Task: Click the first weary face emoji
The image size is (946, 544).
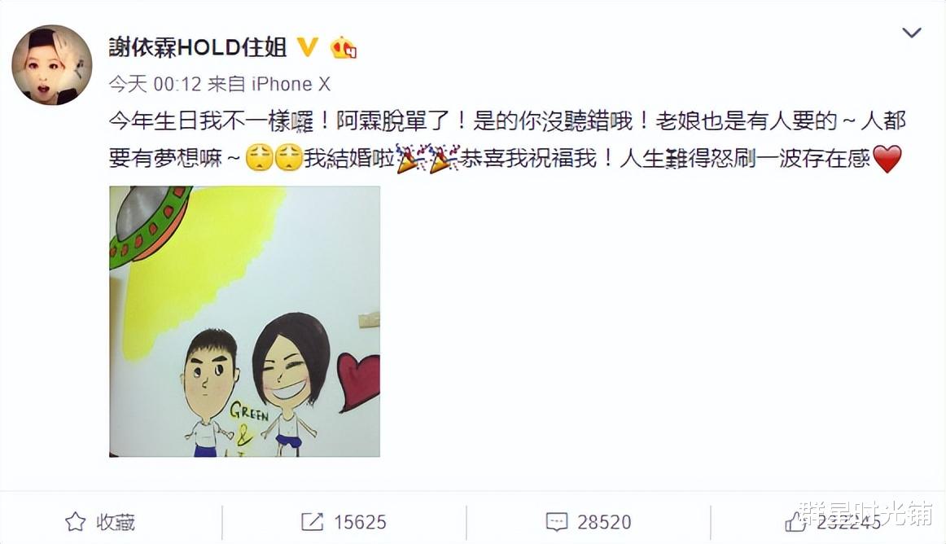Action: pos(259,158)
